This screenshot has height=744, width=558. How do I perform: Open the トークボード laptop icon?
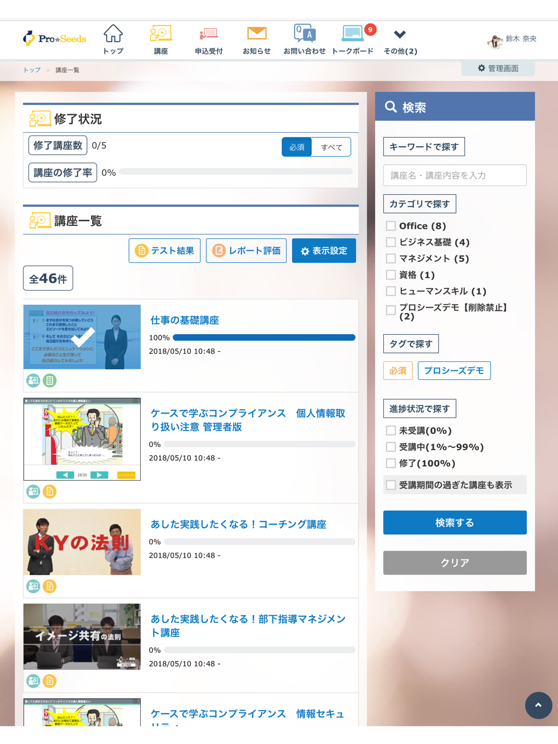coord(353,33)
